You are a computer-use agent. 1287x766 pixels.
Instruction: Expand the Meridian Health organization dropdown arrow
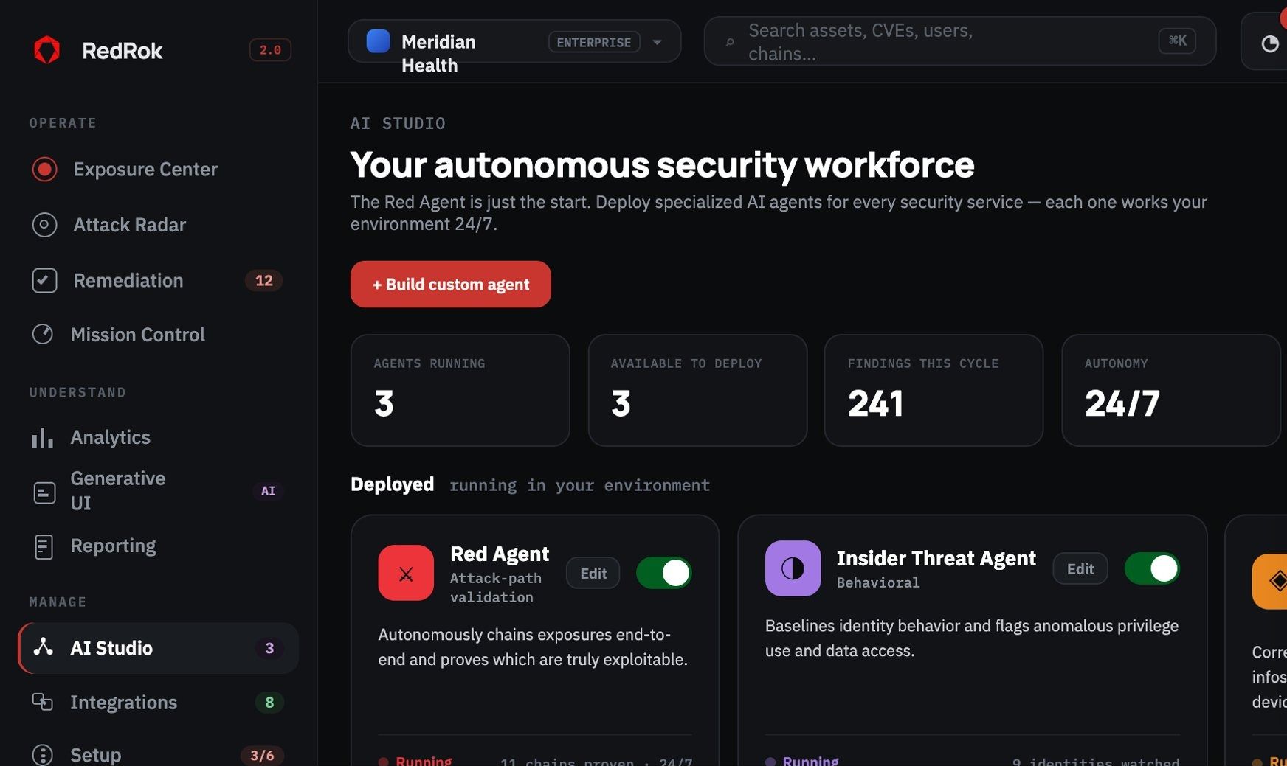(657, 42)
